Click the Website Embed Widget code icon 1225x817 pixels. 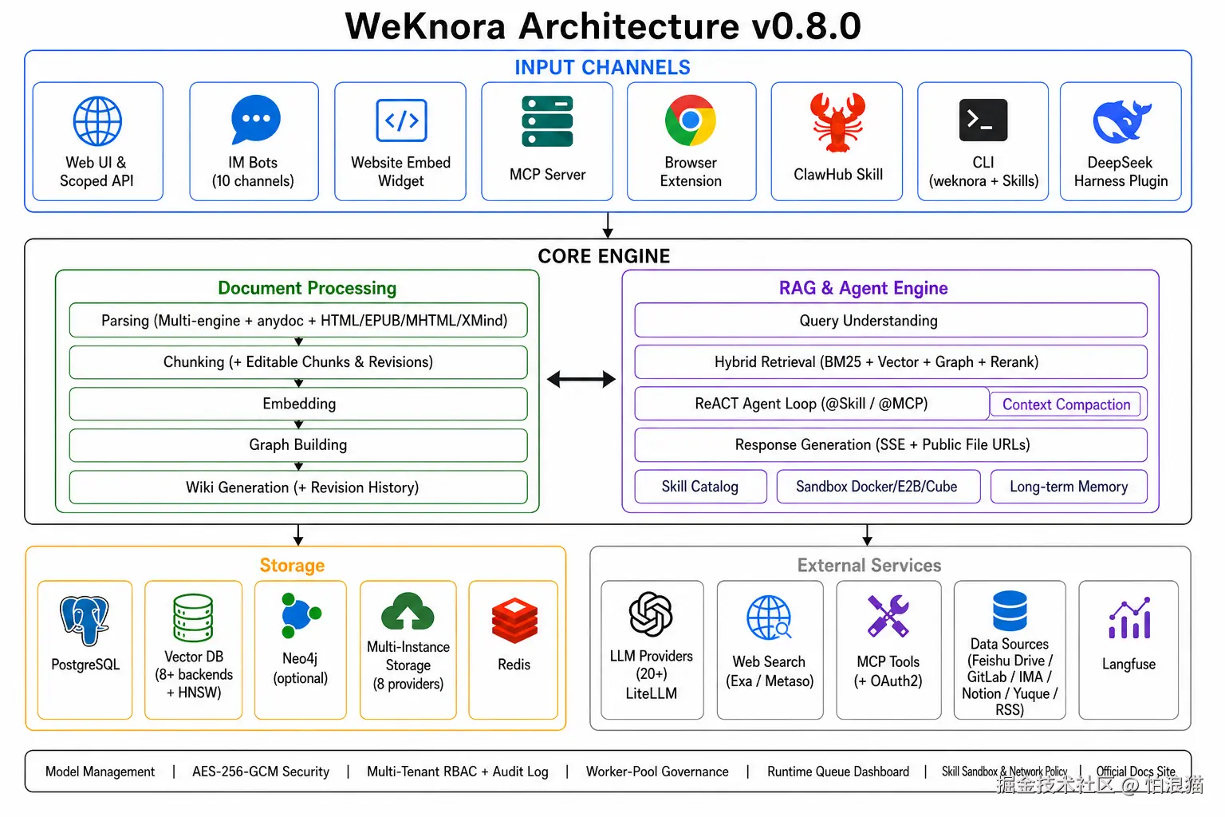pyautogui.click(x=401, y=120)
